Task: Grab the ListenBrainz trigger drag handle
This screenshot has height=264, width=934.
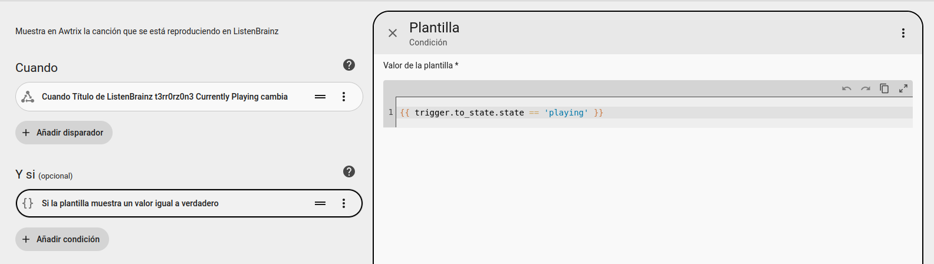Action: (x=320, y=97)
